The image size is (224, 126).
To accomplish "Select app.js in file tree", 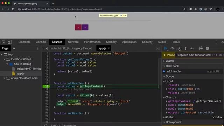I will tap(21, 73).
